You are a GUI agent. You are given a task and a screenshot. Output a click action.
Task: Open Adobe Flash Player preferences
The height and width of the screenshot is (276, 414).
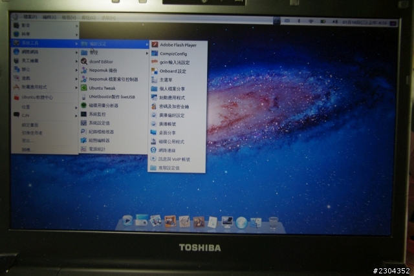coord(179,45)
